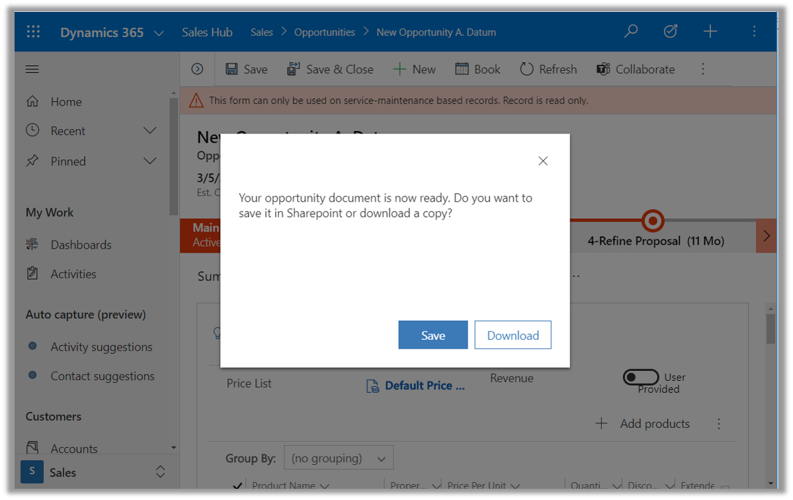Click the search magnifier icon

(x=631, y=32)
